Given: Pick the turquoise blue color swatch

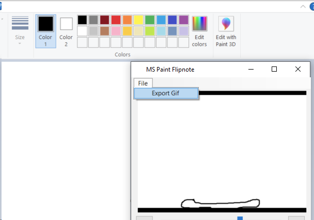Looking at the screenshot, I should pos(161,20).
